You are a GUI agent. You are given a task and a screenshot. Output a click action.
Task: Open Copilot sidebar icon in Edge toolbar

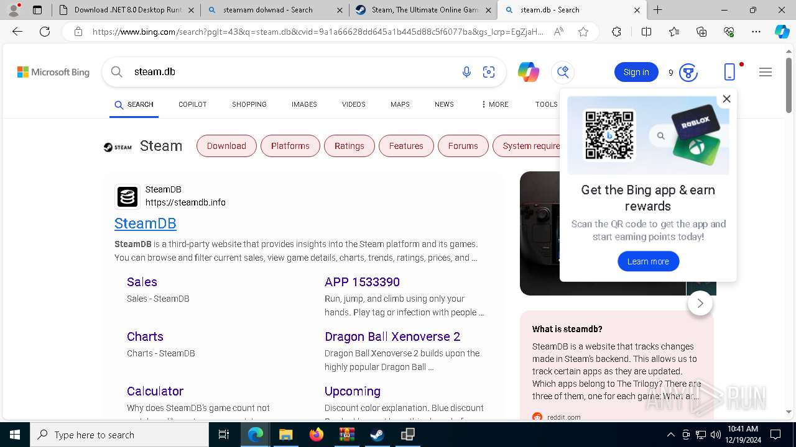pos(782,32)
